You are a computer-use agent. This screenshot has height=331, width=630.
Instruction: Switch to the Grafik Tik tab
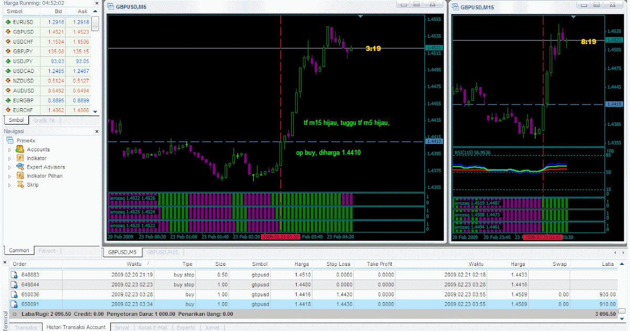(x=44, y=120)
